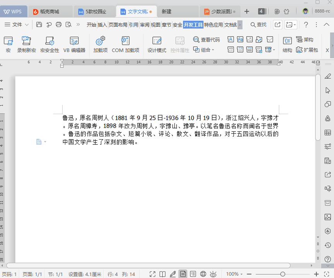The height and width of the screenshot is (278, 334).
Task: Add a new tab with plus button
Action: pyautogui.click(x=247, y=11)
